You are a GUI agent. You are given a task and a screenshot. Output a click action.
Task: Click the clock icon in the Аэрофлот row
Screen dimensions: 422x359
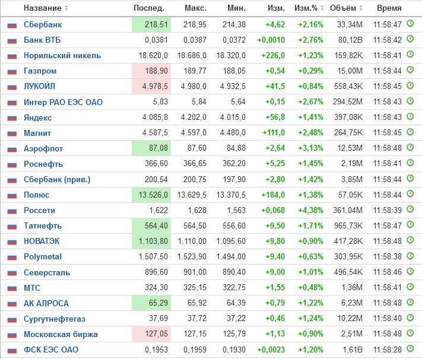tap(410, 147)
